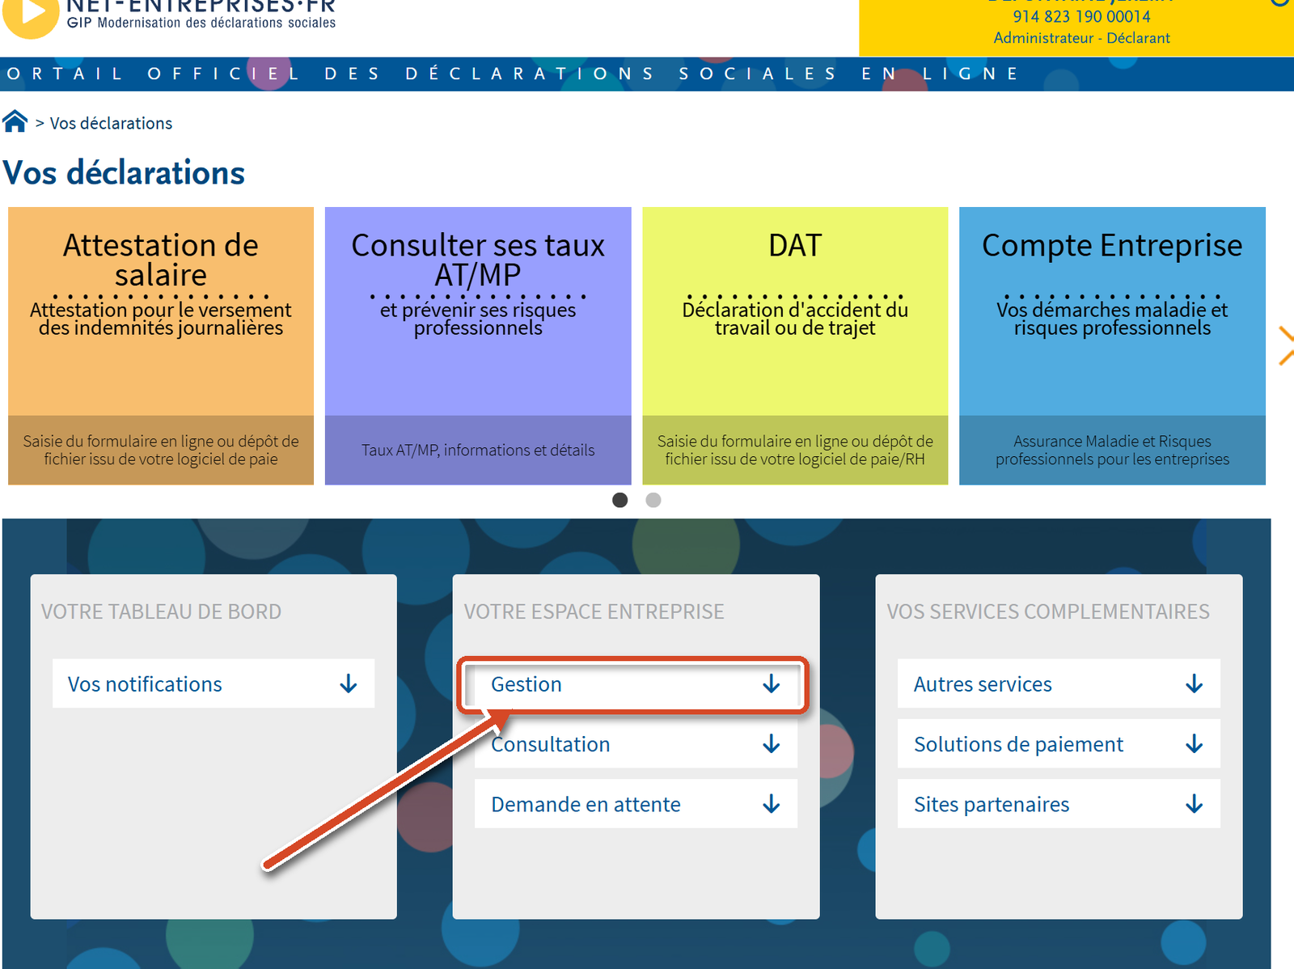
Task: Open the Consulter ses taux AT/MP tile
Action: point(478,346)
